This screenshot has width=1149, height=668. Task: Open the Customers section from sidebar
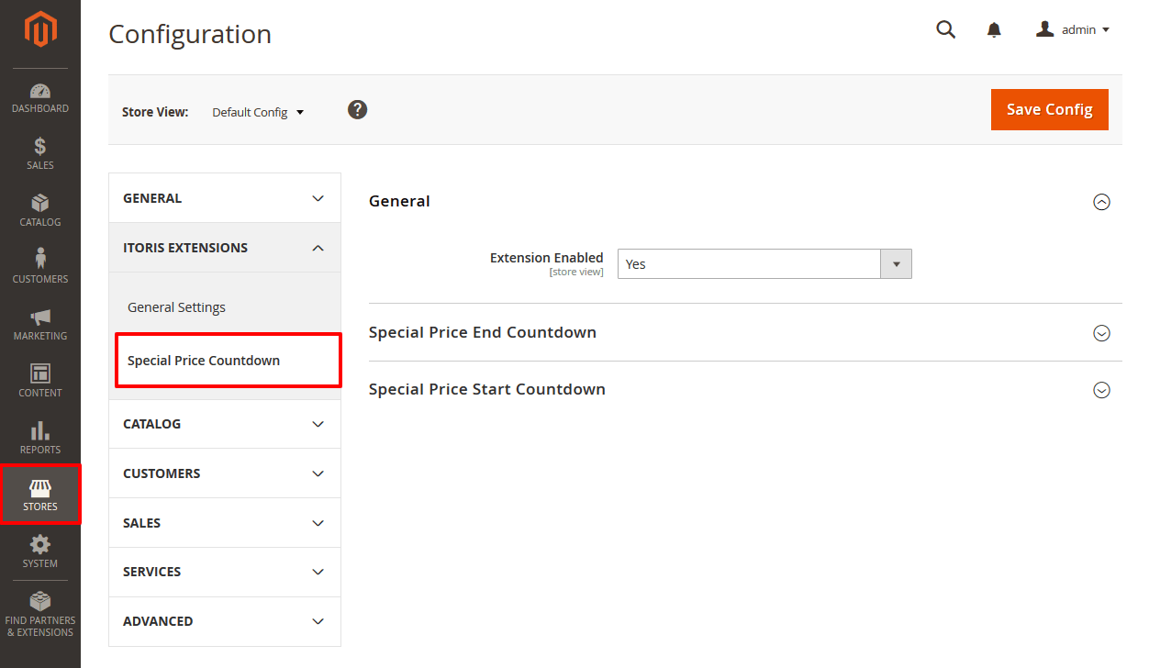coord(39,268)
